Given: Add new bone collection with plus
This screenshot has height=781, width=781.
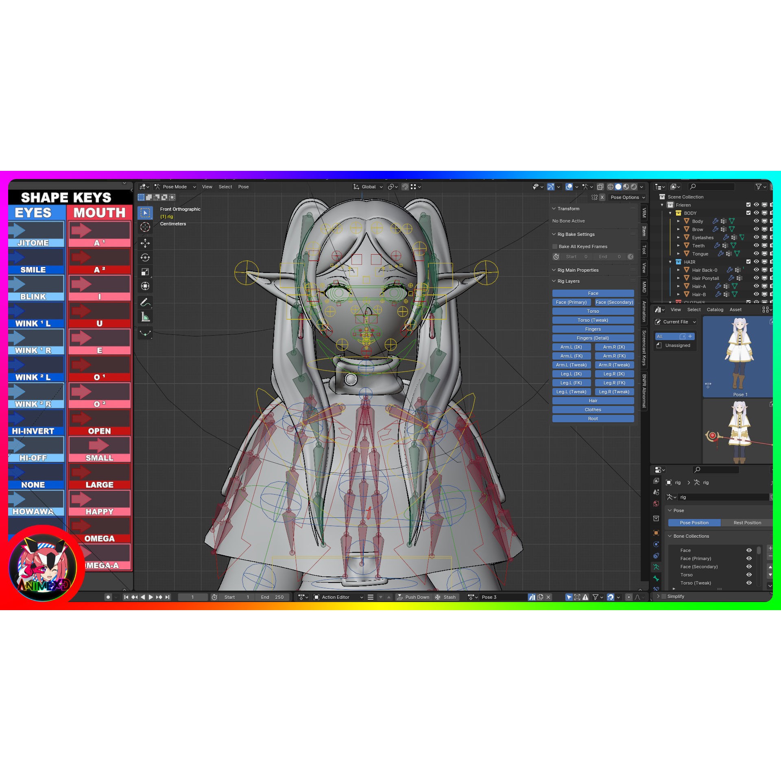Looking at the screenshot, I should (x=770, y=548).
